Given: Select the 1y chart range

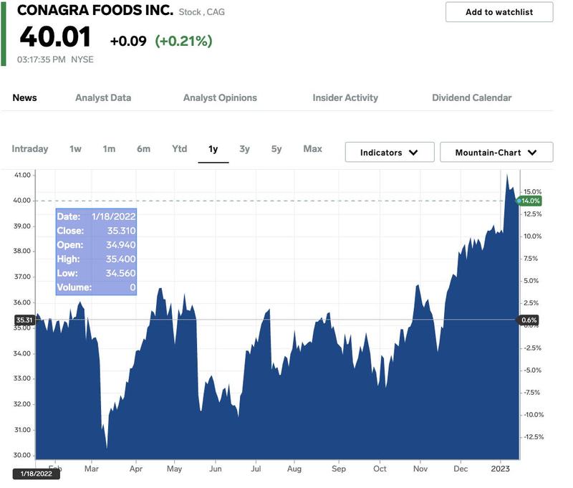Looking at the screenshot, I should click(x=213, y=149).
